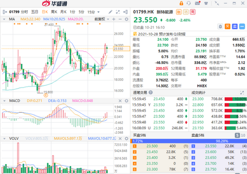Click the orange 买 buy button
The image size is (247, 174).
pos(228,27)
